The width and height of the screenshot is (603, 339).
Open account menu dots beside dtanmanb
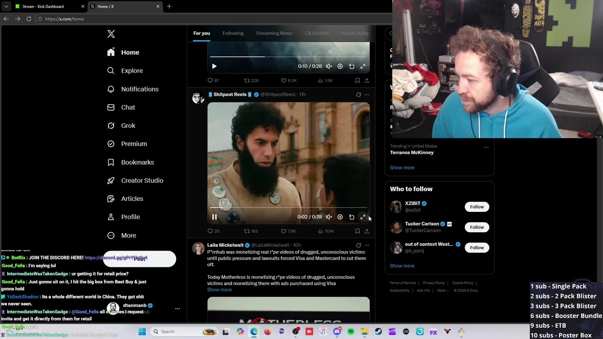[178, 309]
